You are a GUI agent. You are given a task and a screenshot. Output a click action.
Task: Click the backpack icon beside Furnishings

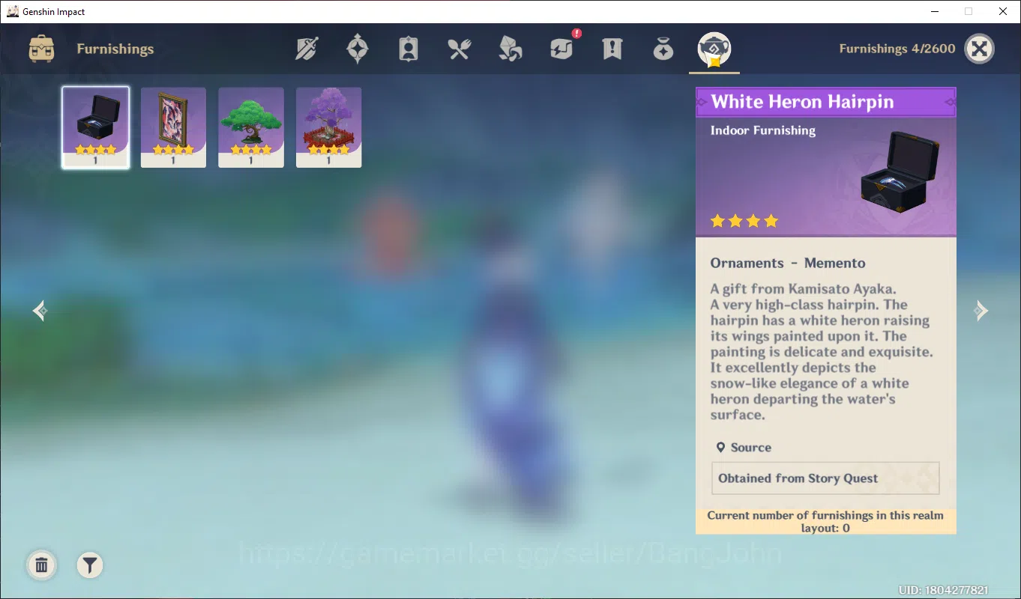pos(41,49)
